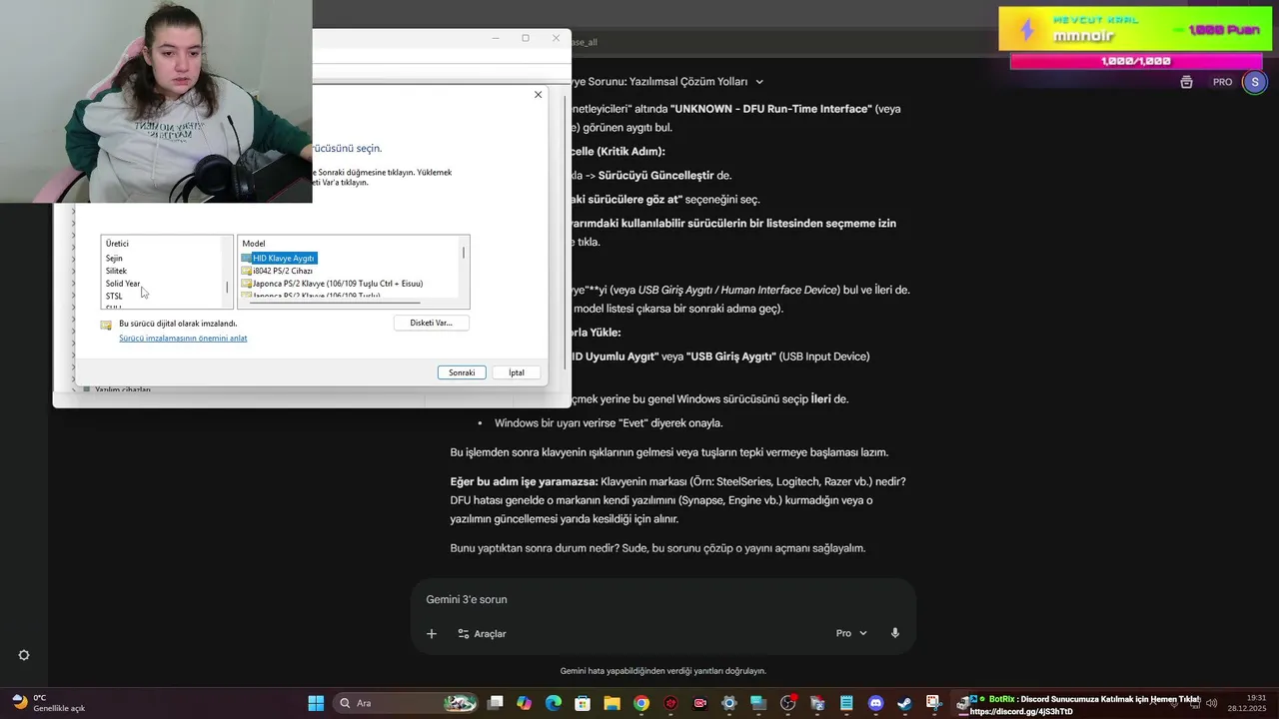Open the Pro model selector dropdown
1279x719 pixels.
click(x=851, y=633)
